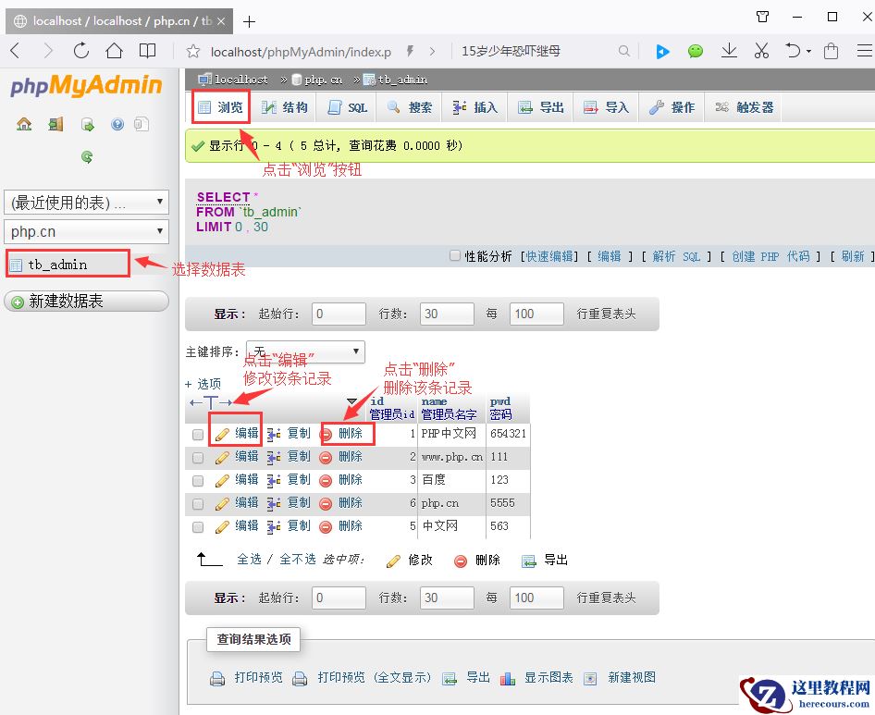Screen dimensions: 875x715
Task: Open the browser hamburger menu icon
Action: tap(865, 51)
